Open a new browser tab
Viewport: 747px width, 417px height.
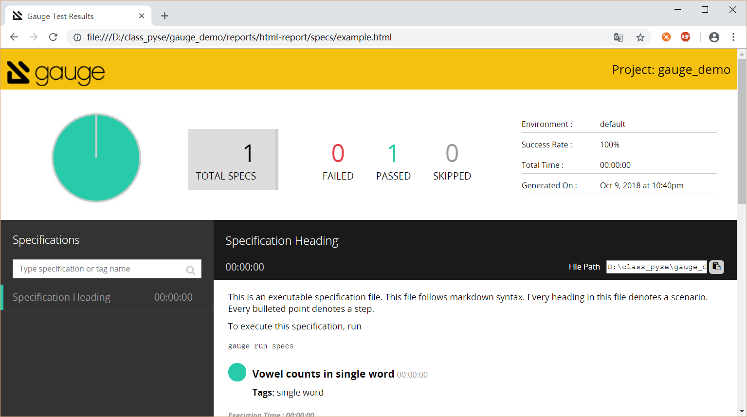click(165, 16)
